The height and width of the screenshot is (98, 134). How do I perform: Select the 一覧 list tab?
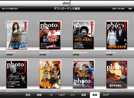(50, 95)
